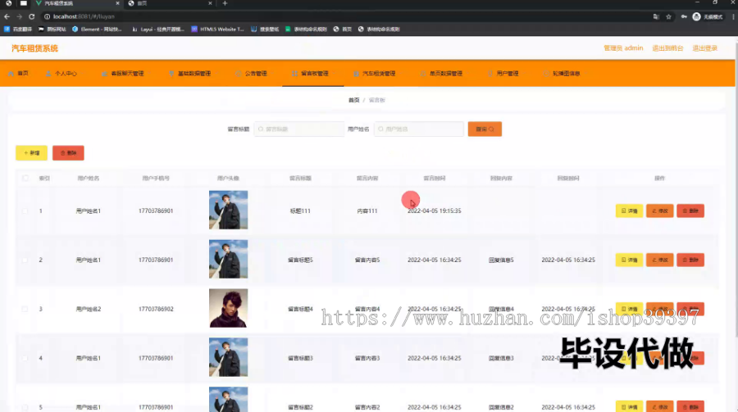The image size is (738, 412).
Task: Open the 用户管理 menu
Action: click(x=508, y=74)
